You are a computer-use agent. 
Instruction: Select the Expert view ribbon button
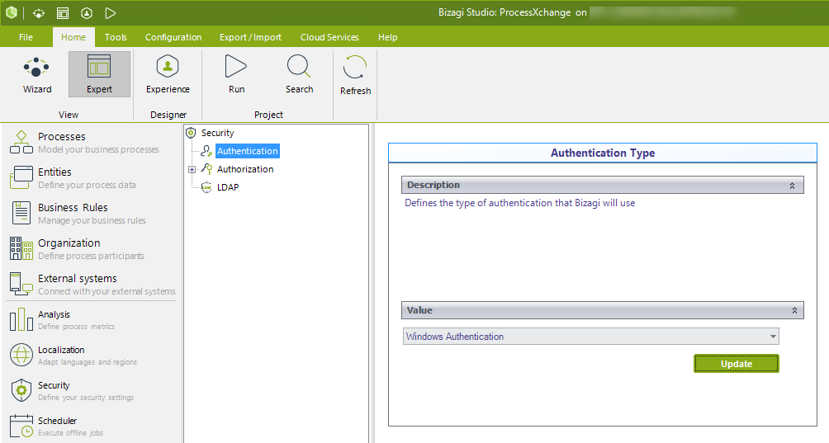pyautogui.click(x=99, y=74)
